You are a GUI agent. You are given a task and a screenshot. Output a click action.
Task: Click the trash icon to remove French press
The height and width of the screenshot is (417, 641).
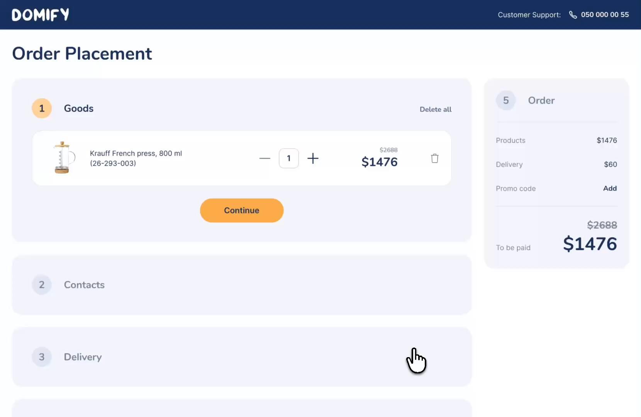[435, 158]
